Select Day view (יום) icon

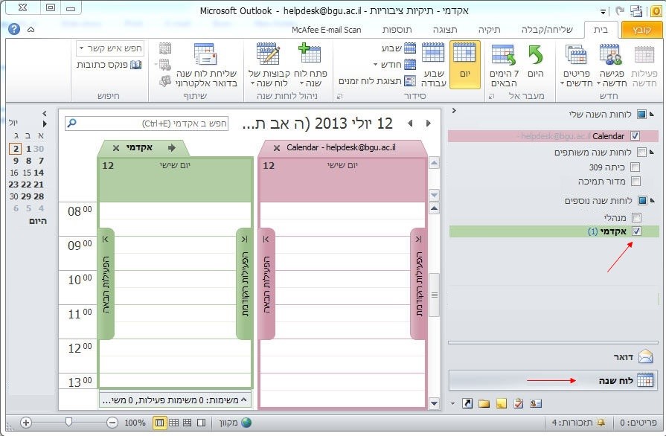[x=464, y=65]
